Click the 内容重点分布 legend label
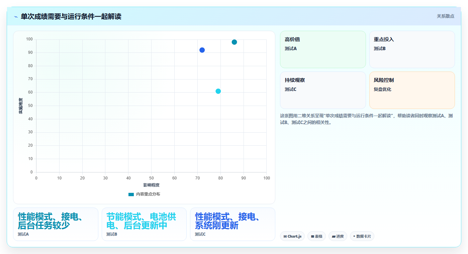This screenshot has width=468, height=254. pos(148,194)
